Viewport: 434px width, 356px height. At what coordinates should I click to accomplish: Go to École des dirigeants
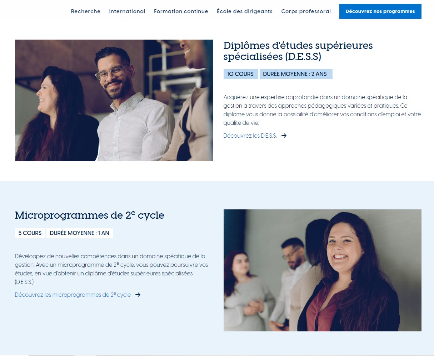(245, 11)
